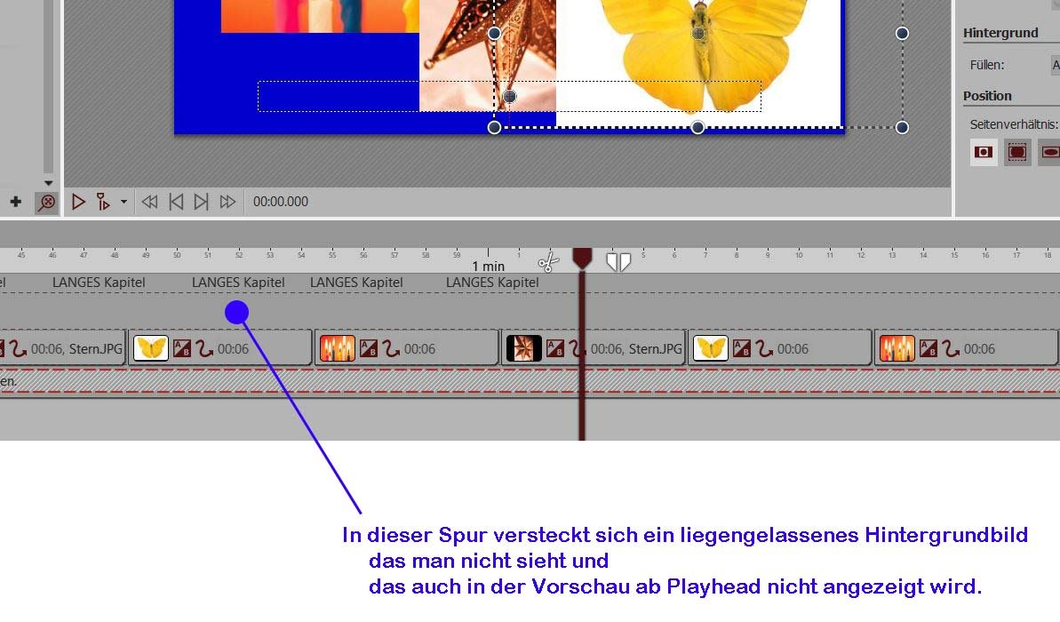Jump to previous frame button
The height and width of the screenshot is (622, 1060).
(x=176, y=202)
